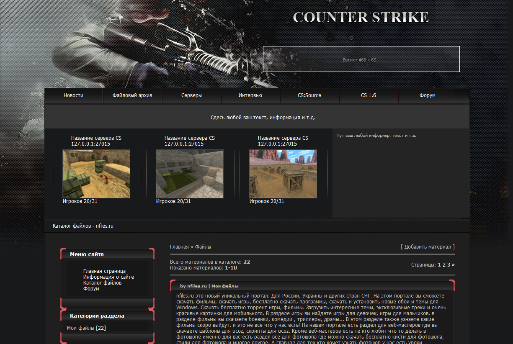Open the first server map thumbnail with red X
The width and height of the screenshot is (513, 344).
click(96, 174)
